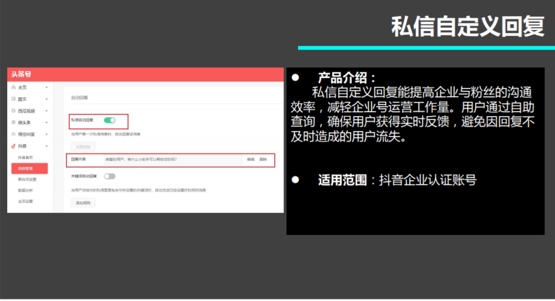Open the 悟空问答 sidebar label
The width and height of the screenshot is (555, 301).
27,134
